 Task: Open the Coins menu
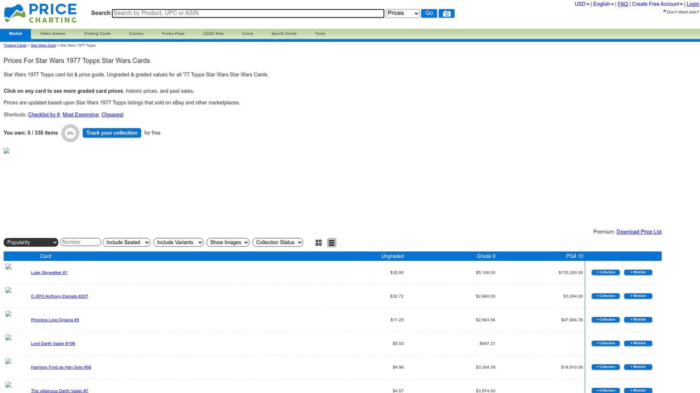click(x=247, y=34)
